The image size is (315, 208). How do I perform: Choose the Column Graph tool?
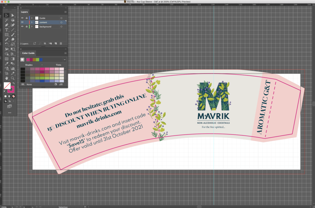(x=13, y=69)
